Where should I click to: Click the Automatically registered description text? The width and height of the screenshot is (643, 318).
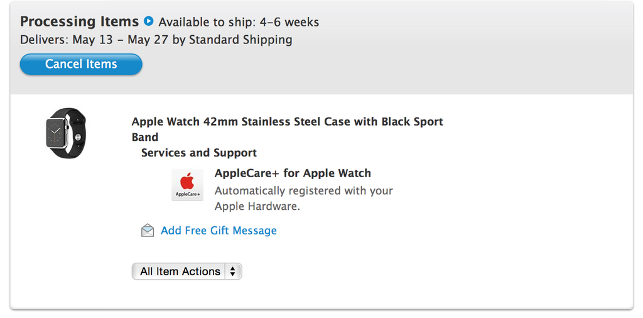[x=303, y=190]
